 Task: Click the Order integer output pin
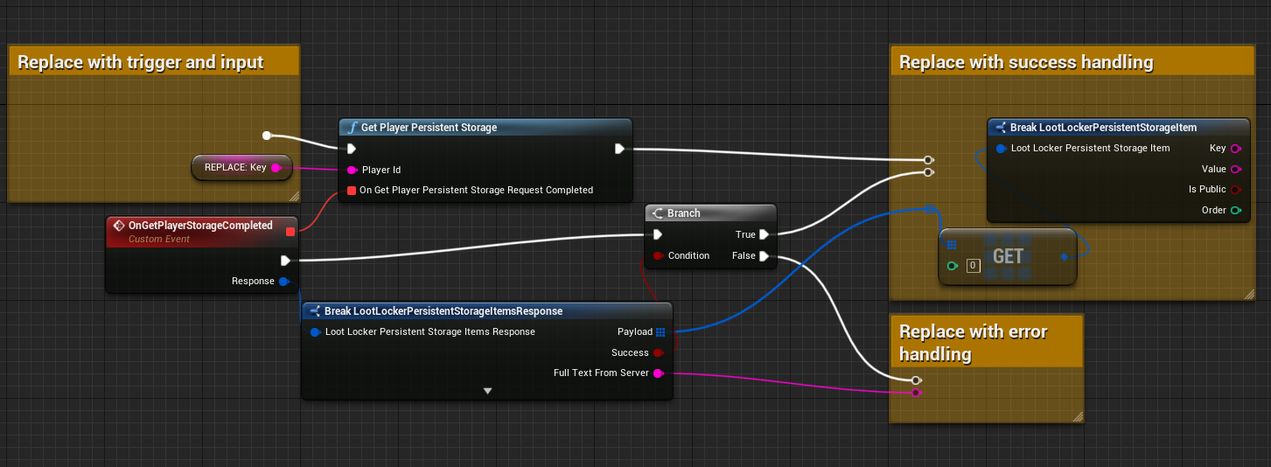[1235, 211]
